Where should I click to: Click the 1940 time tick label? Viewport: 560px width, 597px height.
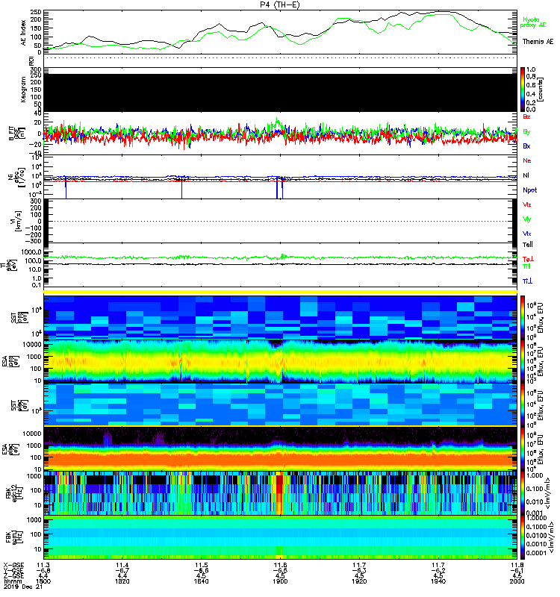[438, 581]
